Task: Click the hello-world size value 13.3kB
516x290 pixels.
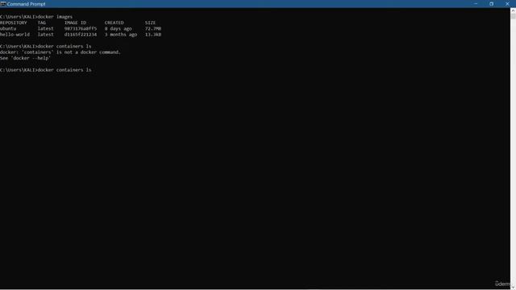Action: tap(153, 35)
